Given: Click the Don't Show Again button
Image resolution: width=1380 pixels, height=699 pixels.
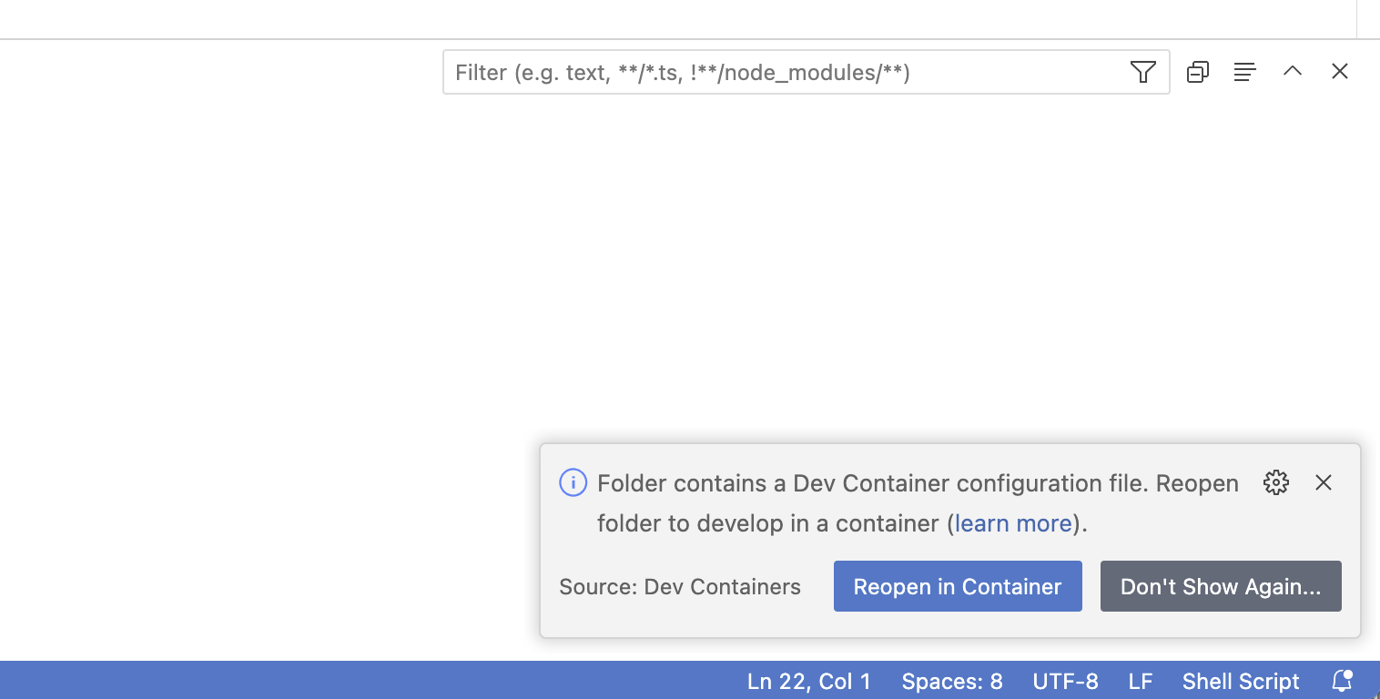Looking at the screenshot, I should (x=1221, y=586).
